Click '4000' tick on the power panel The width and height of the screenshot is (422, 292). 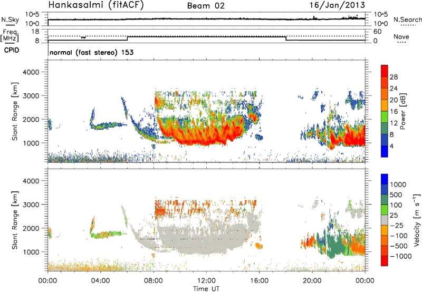coord(31,72)
